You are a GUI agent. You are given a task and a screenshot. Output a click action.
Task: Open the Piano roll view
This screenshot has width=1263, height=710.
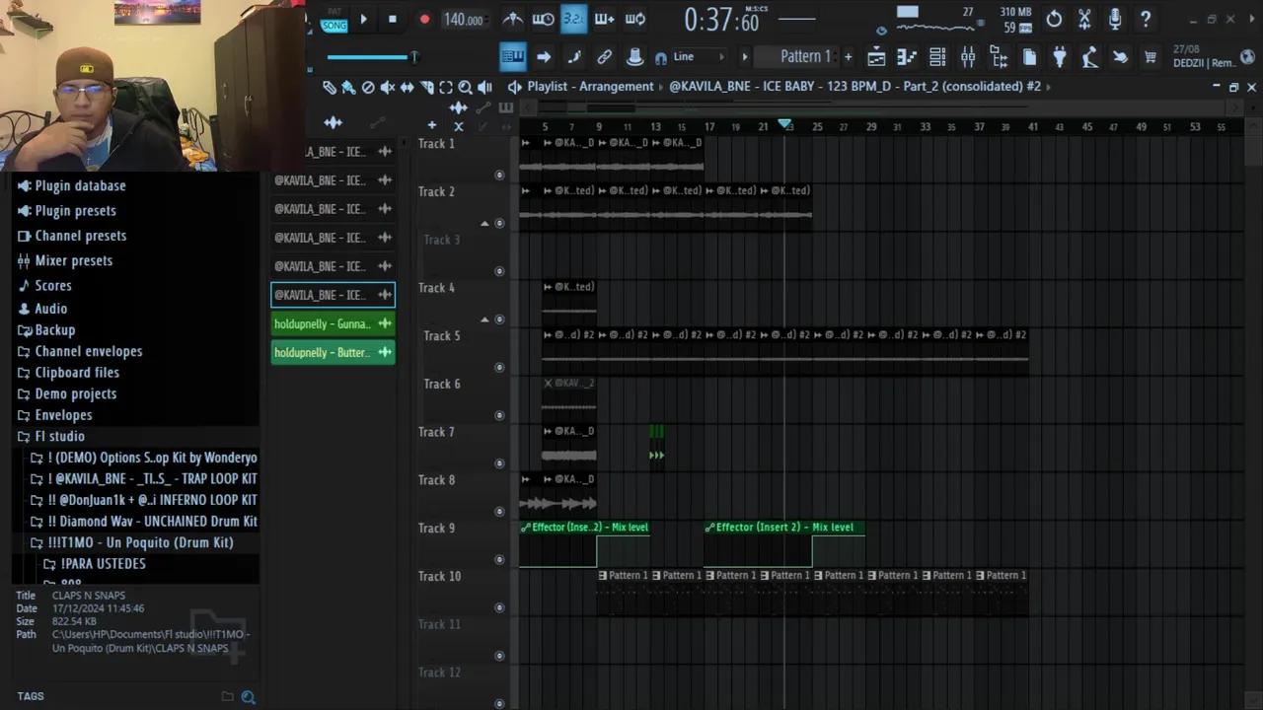907,57
